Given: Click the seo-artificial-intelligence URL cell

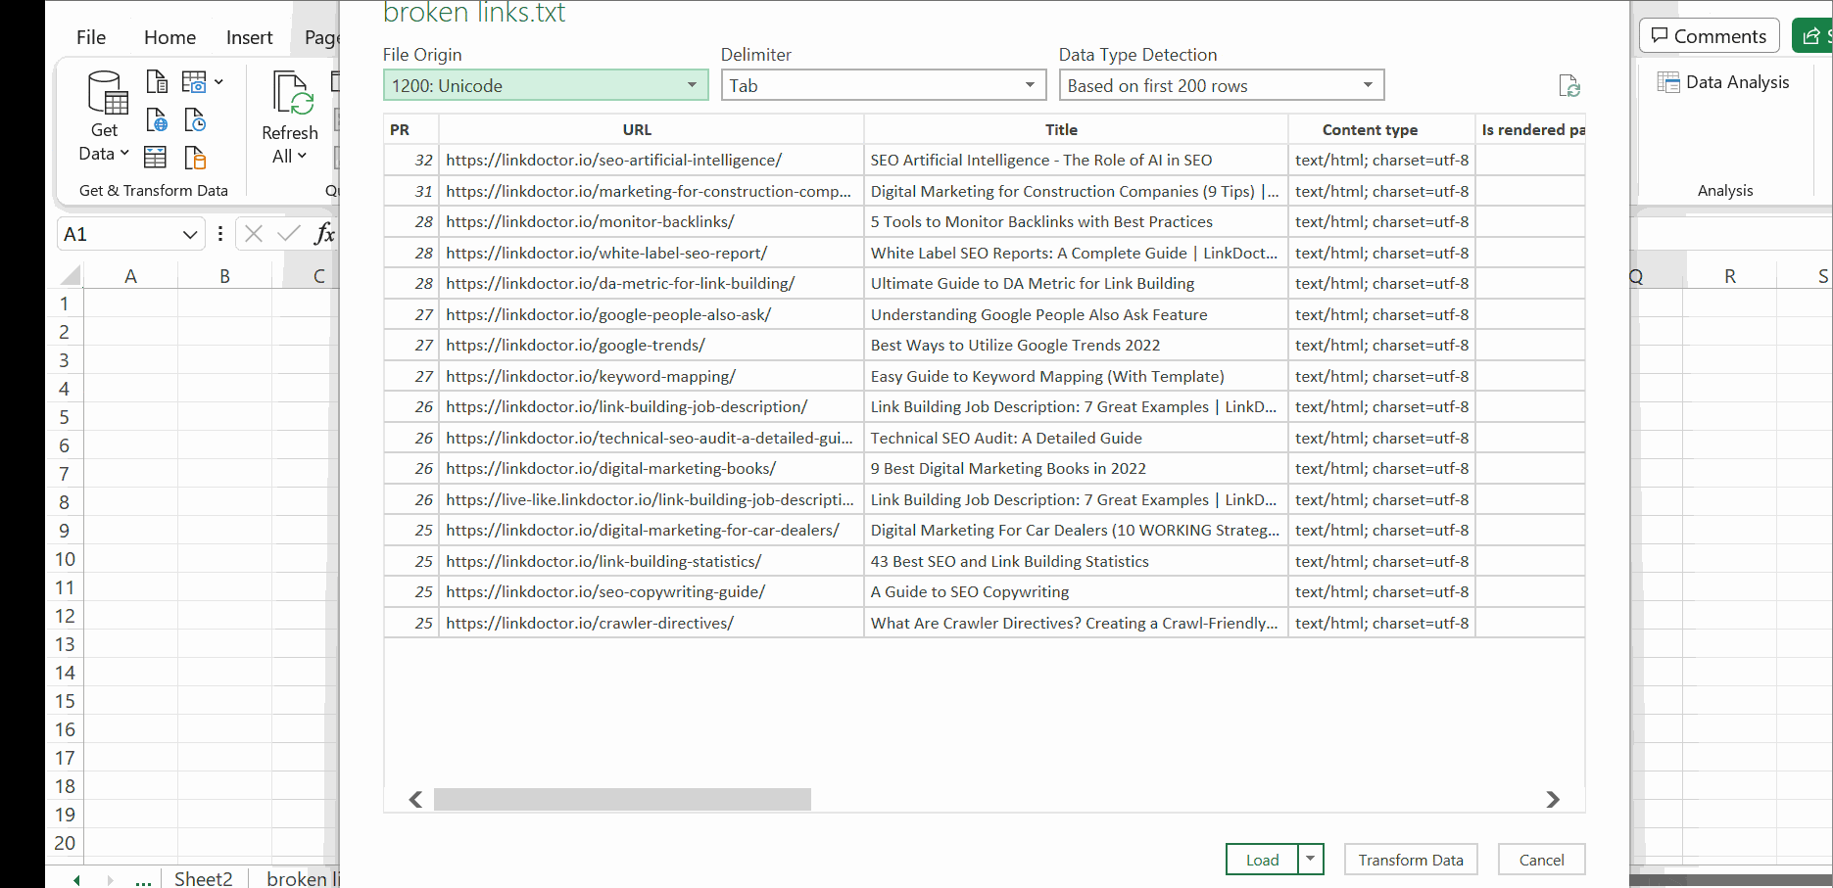Looking at the screenshot, I should 651,160.
